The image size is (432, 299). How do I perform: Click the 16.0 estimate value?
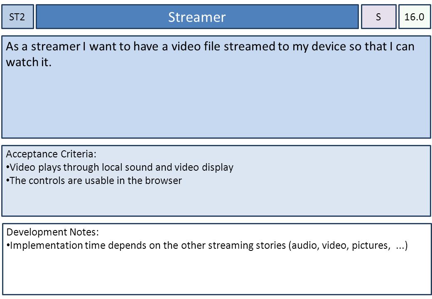(415, 17)
